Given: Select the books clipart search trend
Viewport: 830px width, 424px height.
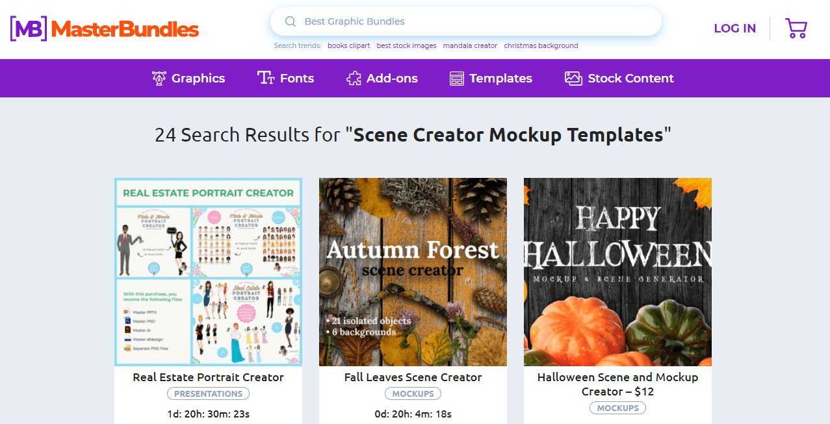Looking at the screenshot, I should pos(349,45).
